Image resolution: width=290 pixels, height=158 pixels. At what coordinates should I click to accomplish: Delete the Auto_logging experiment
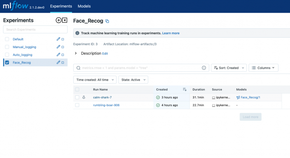63,55
